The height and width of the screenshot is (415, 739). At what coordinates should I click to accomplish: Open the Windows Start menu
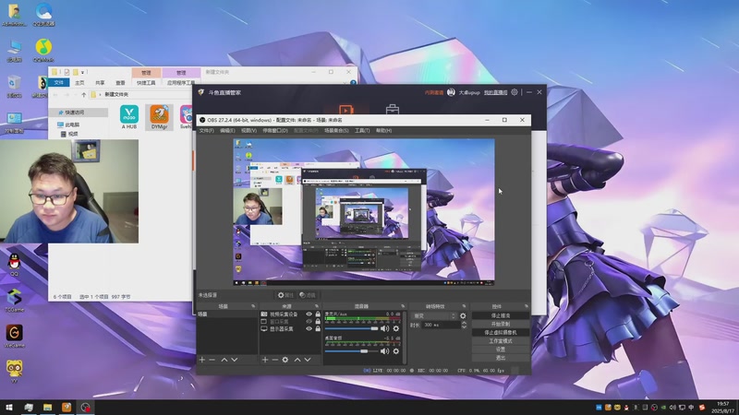[9, 407]
